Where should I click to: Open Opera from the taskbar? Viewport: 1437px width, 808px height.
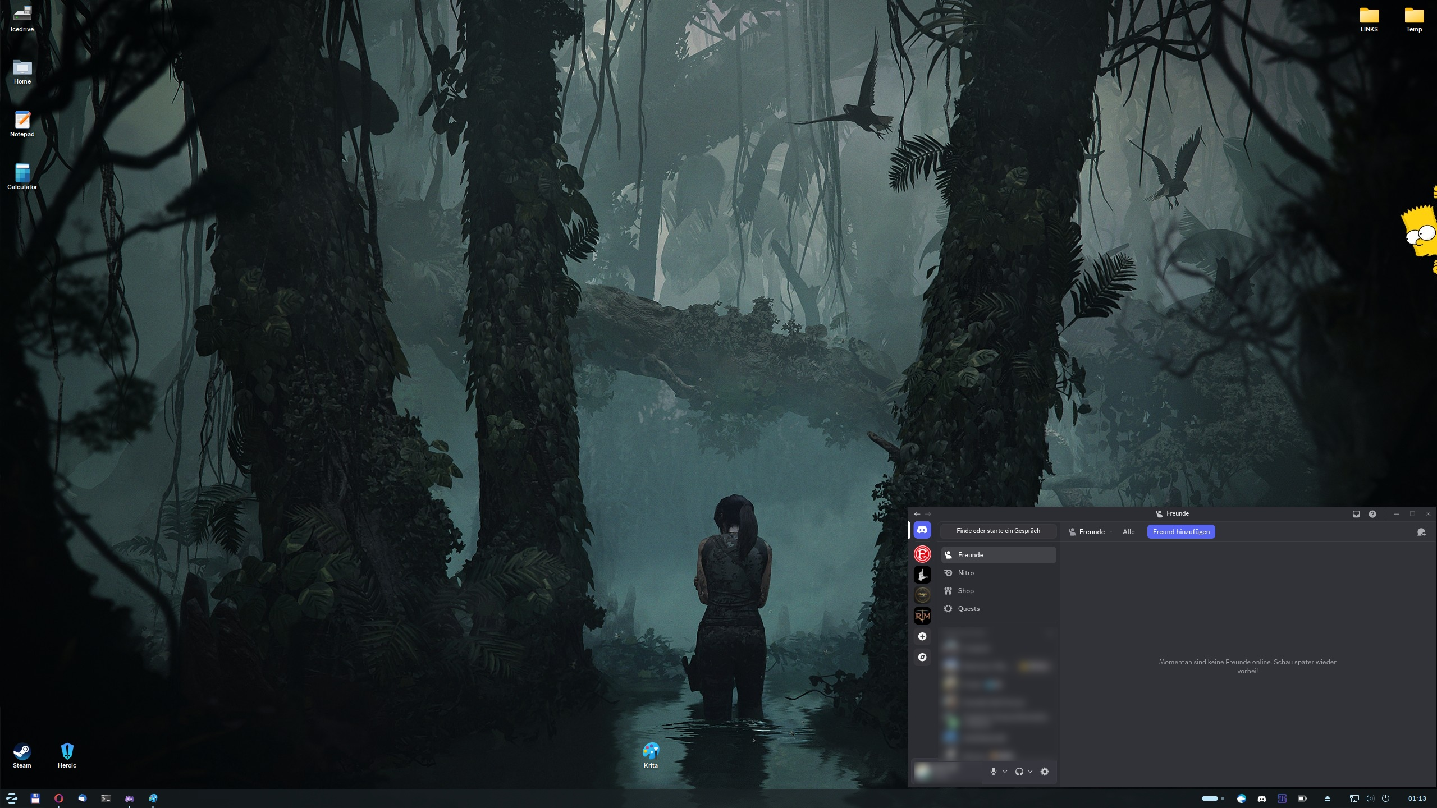[x=59, y=798]
